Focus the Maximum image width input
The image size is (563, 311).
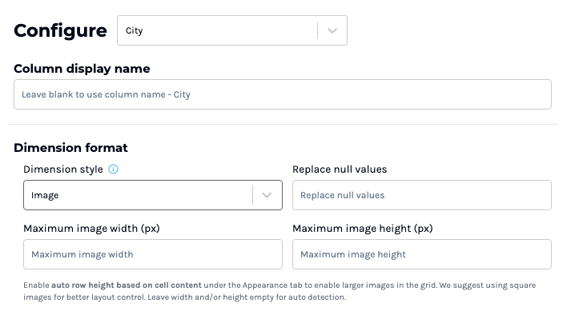(153, 254)
